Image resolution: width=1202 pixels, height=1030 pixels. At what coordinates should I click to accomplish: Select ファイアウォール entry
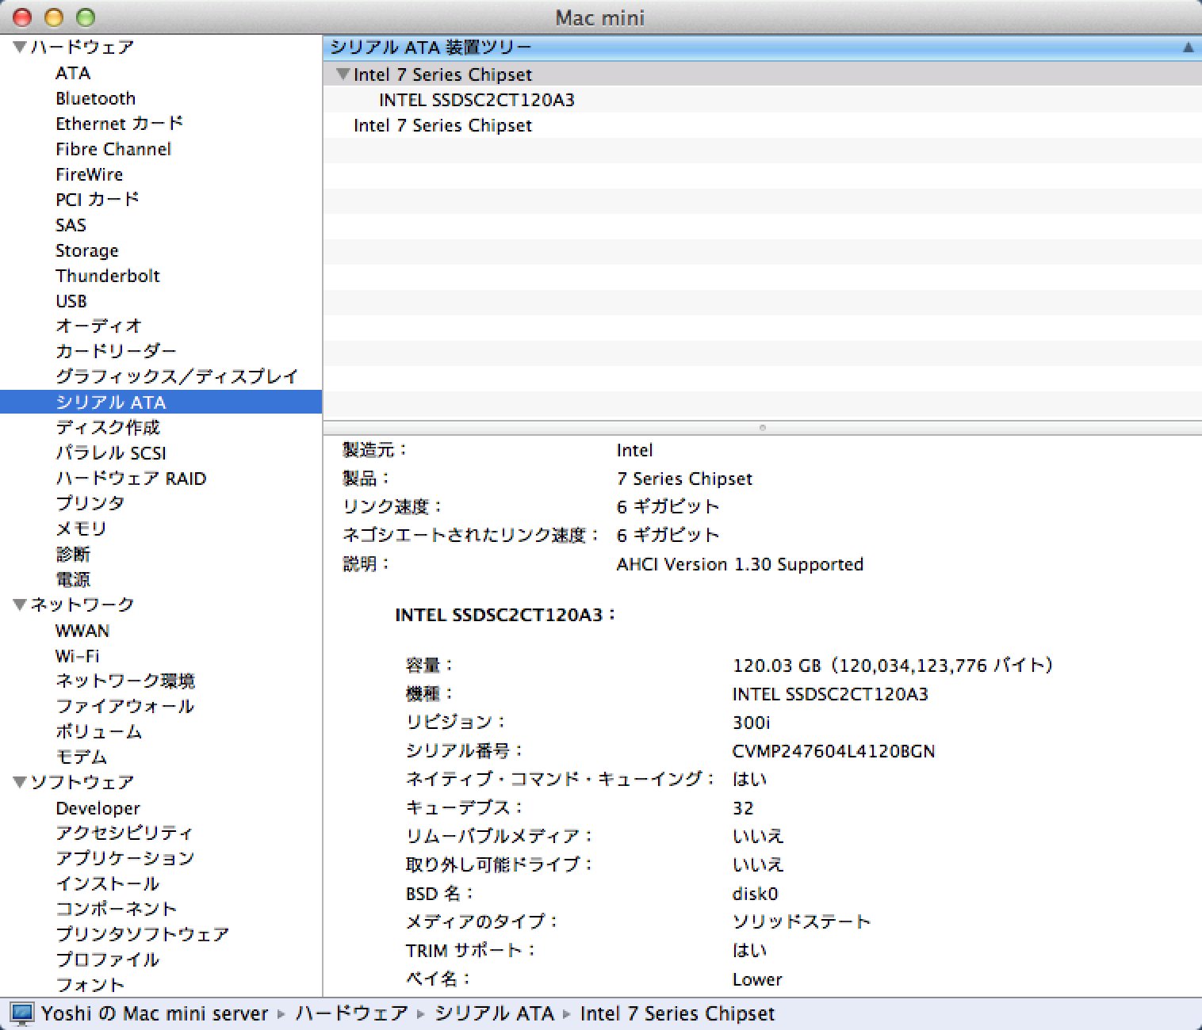124,706
